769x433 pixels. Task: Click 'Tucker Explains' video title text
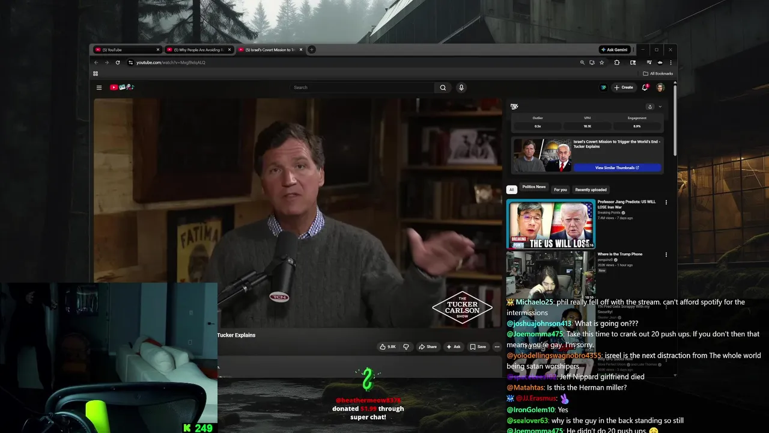[236, 335]
